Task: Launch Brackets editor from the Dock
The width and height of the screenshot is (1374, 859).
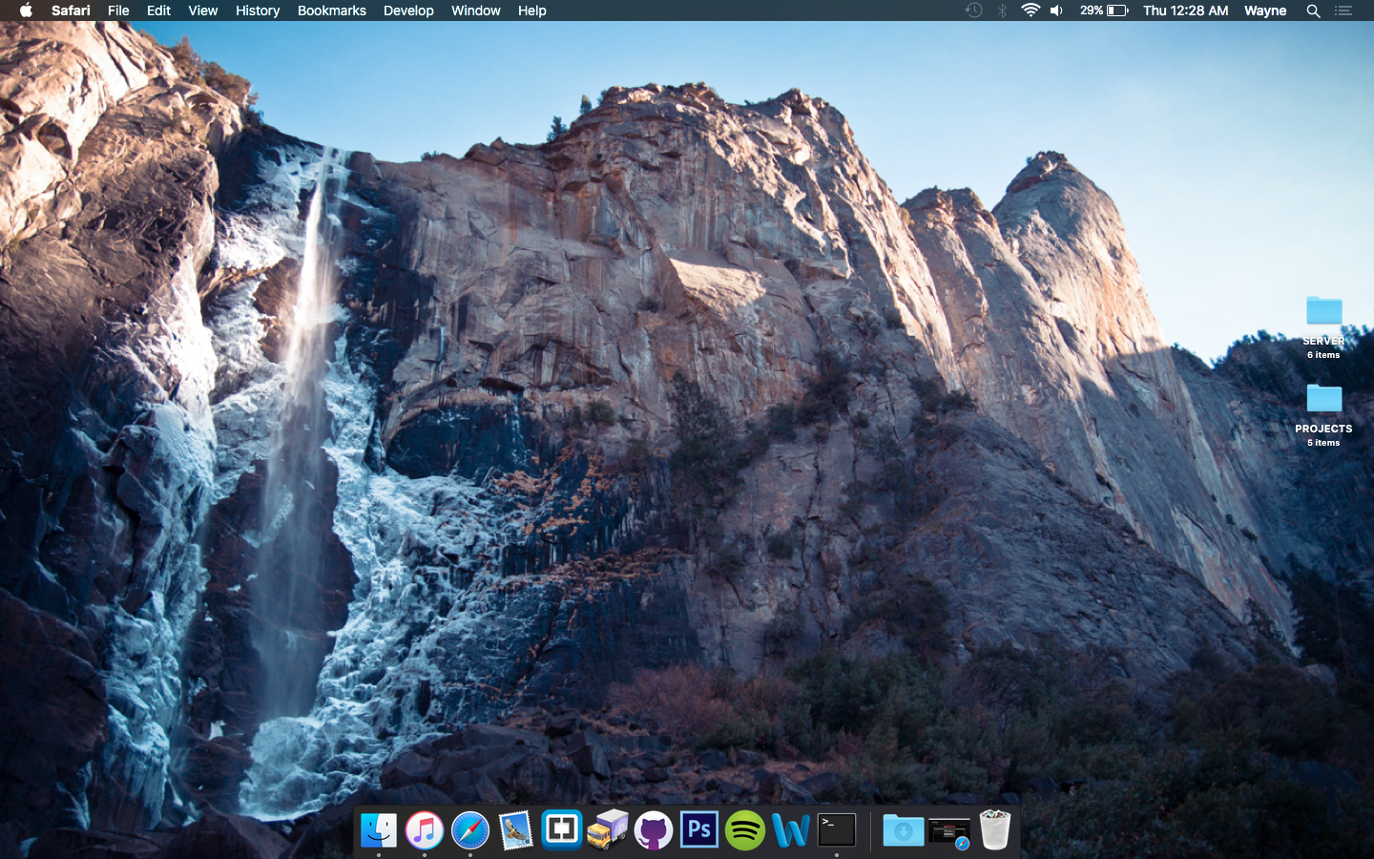Action: pos(562,829)
